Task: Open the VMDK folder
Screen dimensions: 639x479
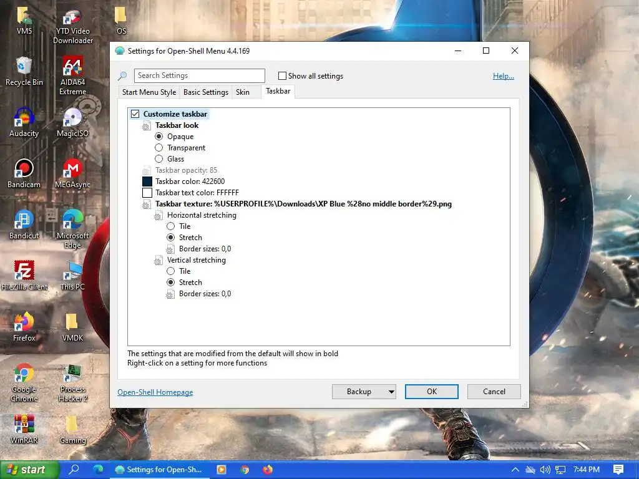Action: [72, 327]
